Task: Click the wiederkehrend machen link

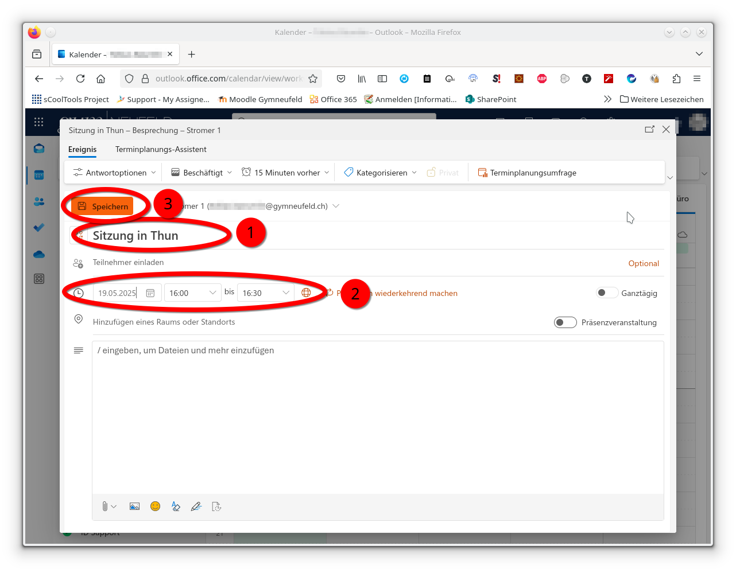Action: pos(416,293)
